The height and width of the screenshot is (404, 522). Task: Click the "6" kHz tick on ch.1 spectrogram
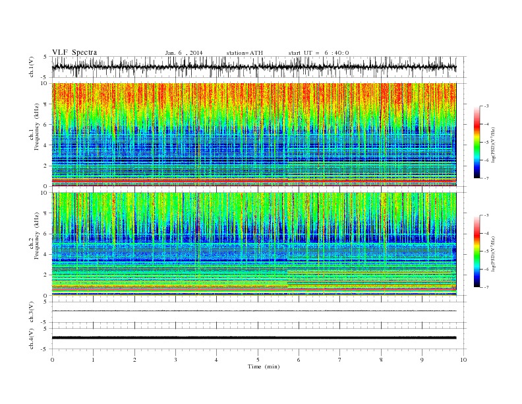(45, 125)
